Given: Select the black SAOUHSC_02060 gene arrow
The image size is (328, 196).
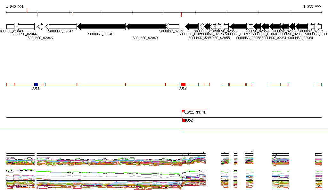Looking at the screenshot, I should (265, 27).
